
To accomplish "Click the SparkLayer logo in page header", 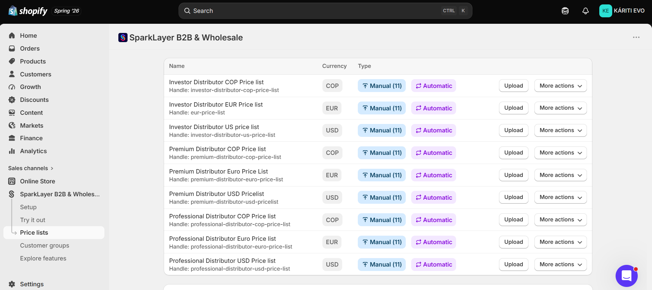I will click(x=123, y=37).
